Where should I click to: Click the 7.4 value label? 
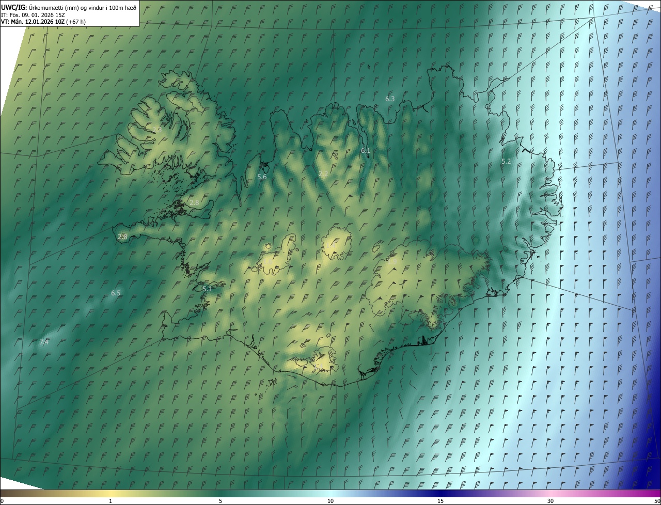pyautogui.click(x=44, y=342)
